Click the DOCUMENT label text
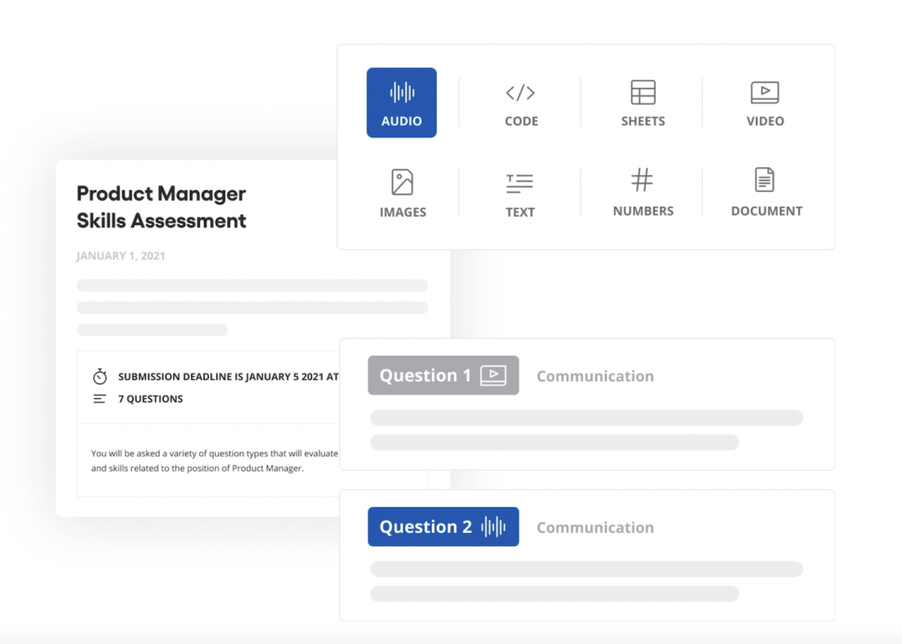902x644 pixels. (x=766, y=211)
